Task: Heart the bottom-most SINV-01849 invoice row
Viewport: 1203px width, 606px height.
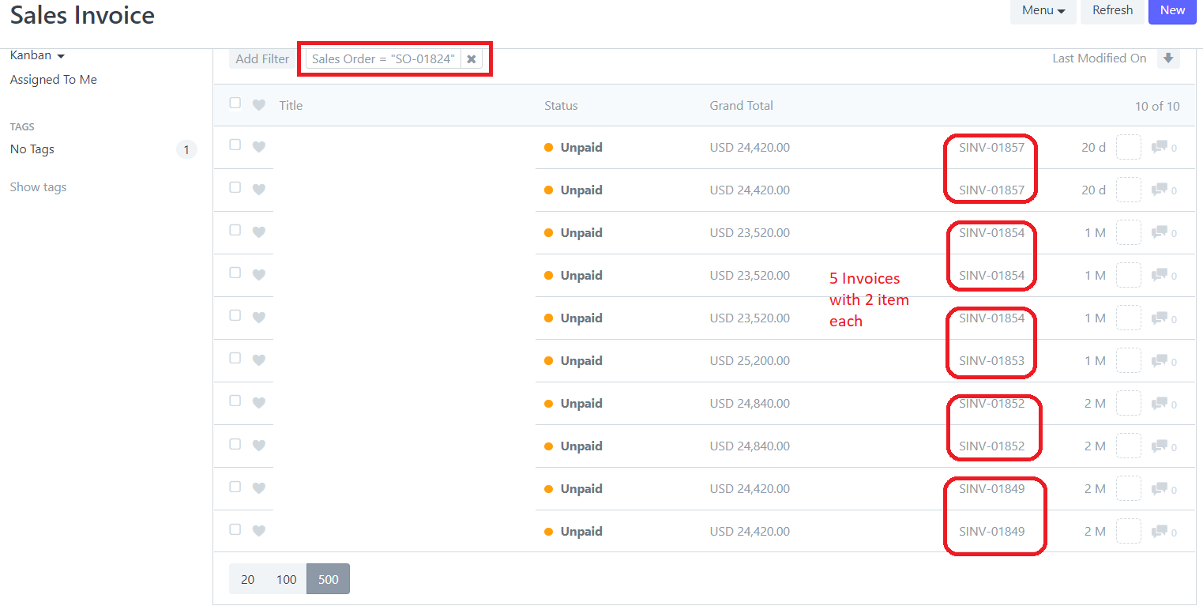Action: [258, 530]
